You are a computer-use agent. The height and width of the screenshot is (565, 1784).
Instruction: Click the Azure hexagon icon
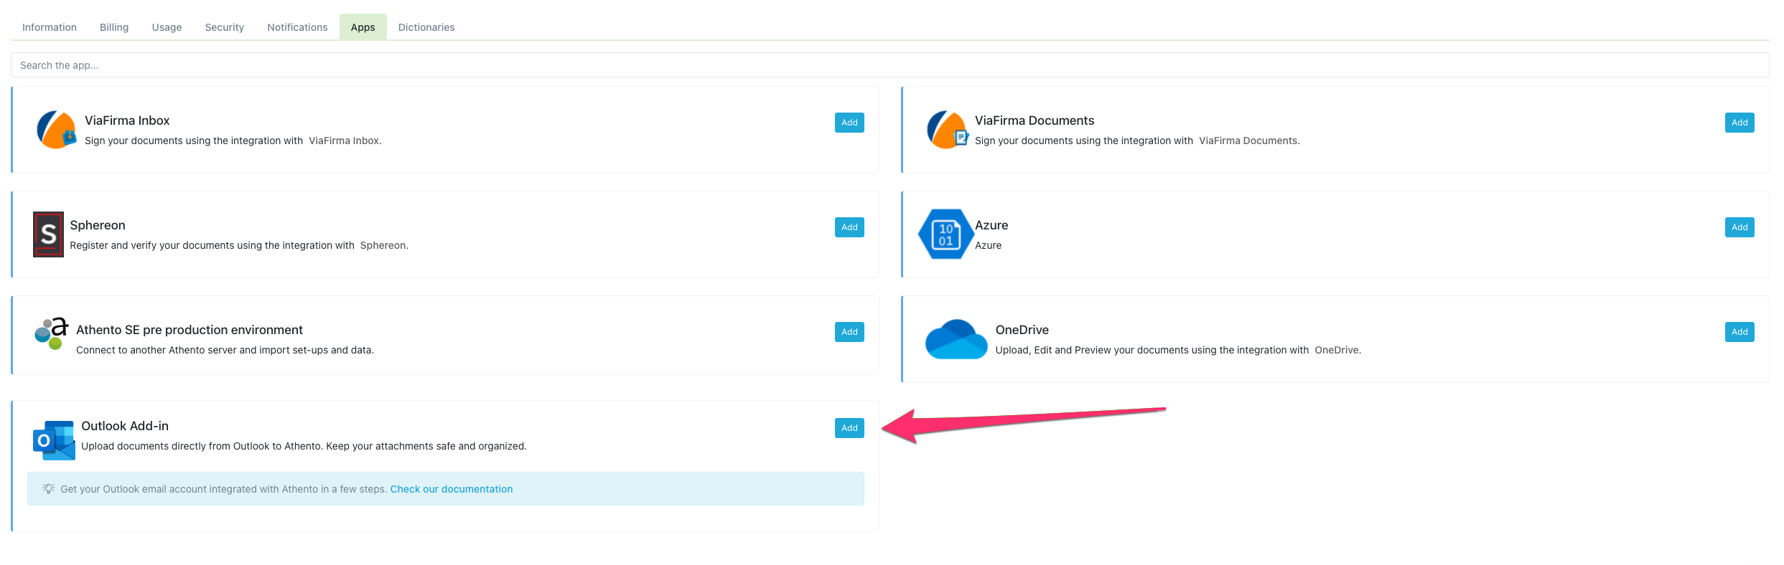tap(945, 234)
